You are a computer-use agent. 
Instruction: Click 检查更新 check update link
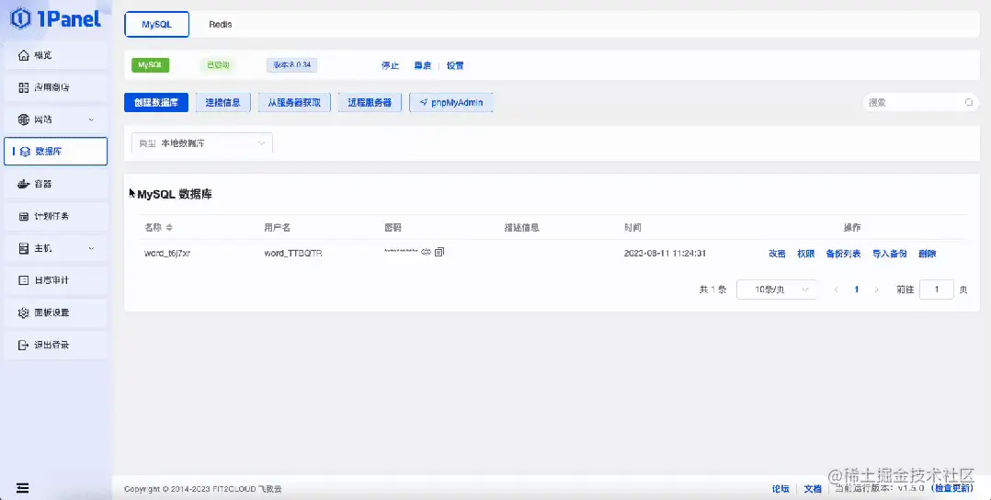pos(953,489)
